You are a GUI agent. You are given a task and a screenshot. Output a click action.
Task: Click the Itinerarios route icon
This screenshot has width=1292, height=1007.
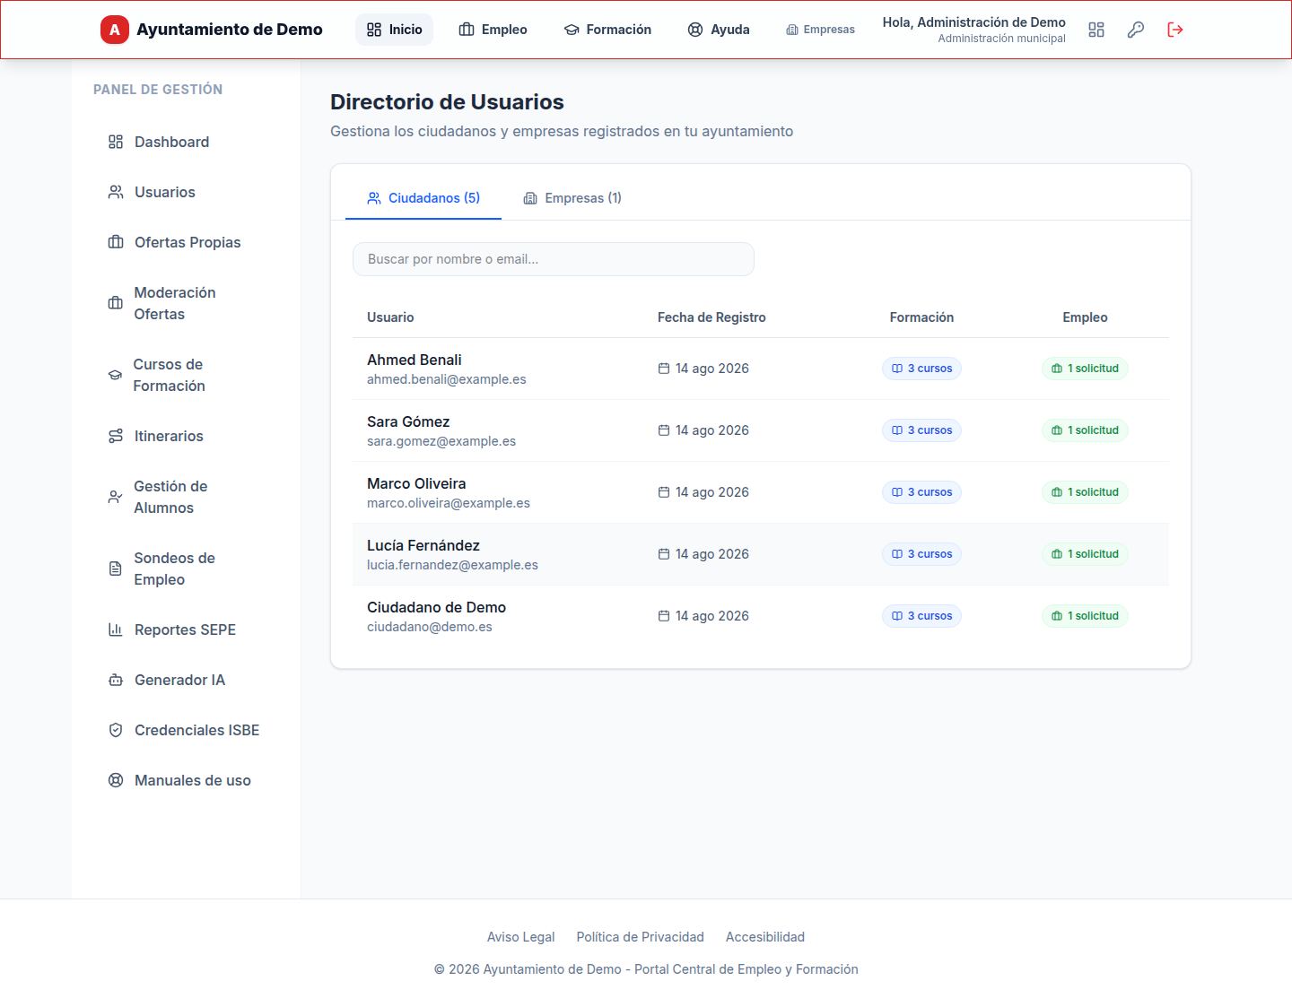pyautogui.click(x=116, y=436)
